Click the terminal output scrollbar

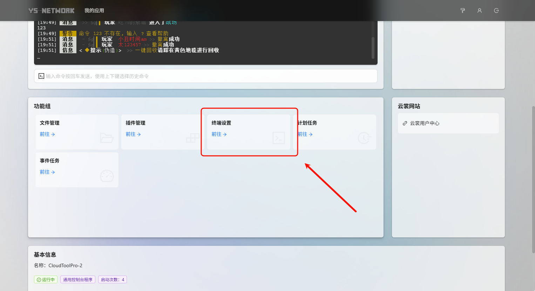click(373, 47)
